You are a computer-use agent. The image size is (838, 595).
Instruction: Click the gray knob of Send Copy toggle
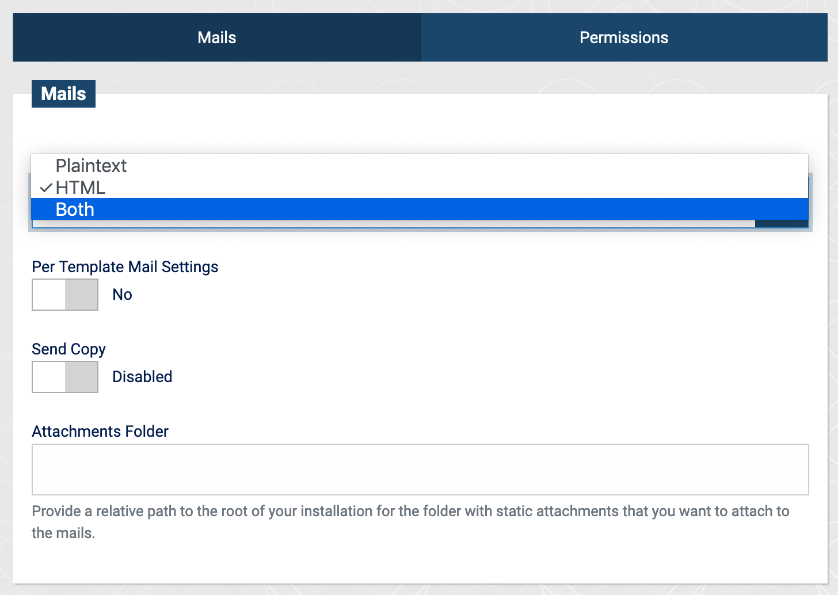(x=81, y=377)
